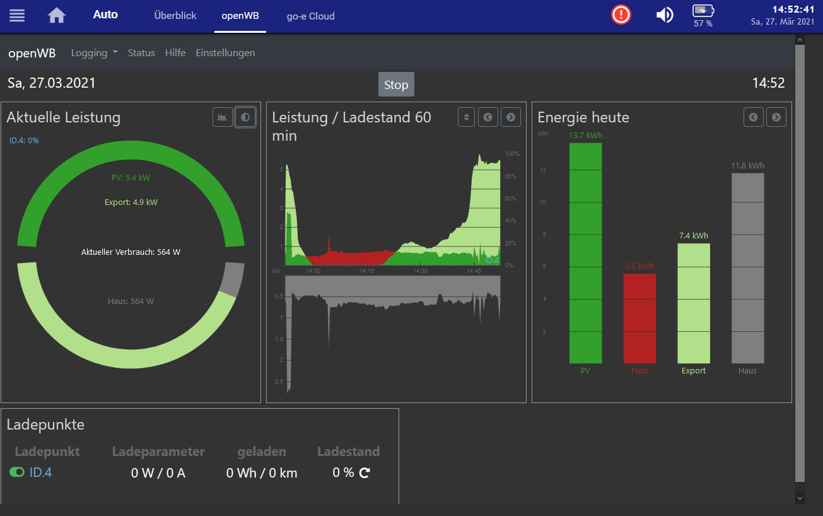Click up-down arrows in Leistung graph panel
823x516 pixels.
(x=466, y=117)
